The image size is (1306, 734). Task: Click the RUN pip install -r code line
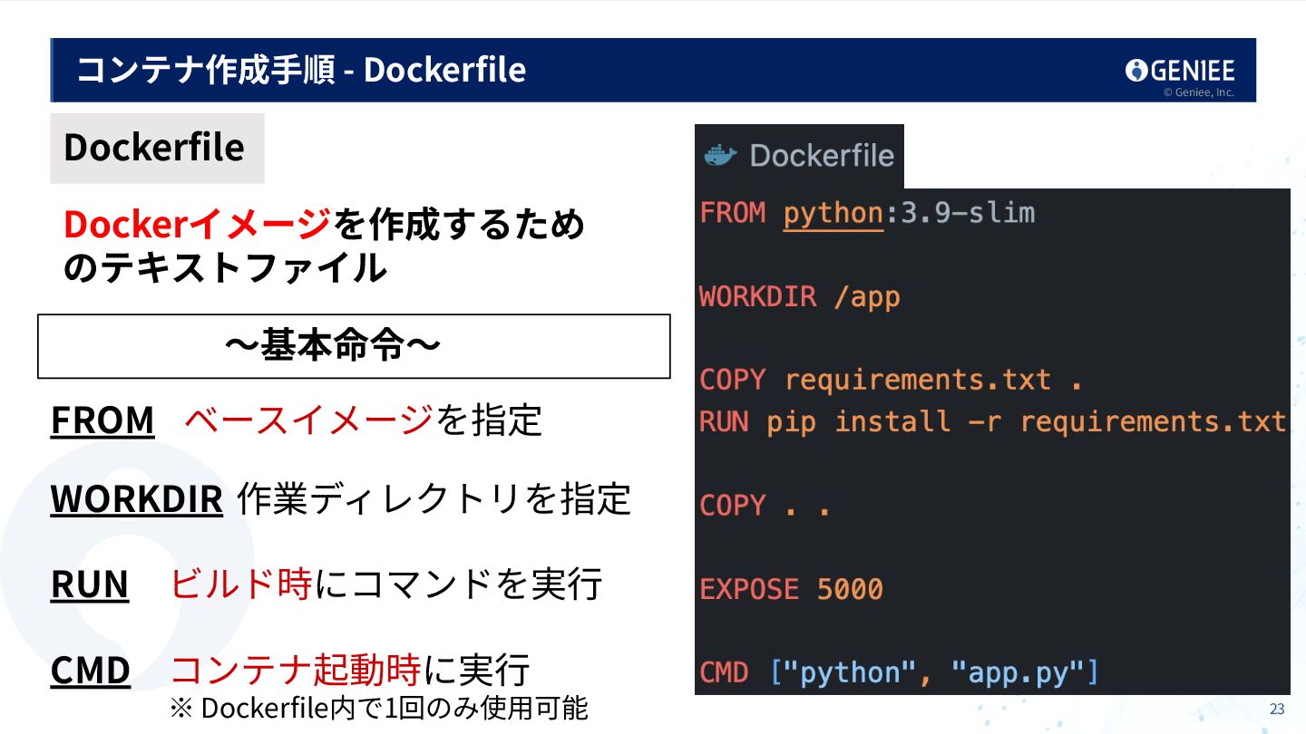tap(992, 421)
